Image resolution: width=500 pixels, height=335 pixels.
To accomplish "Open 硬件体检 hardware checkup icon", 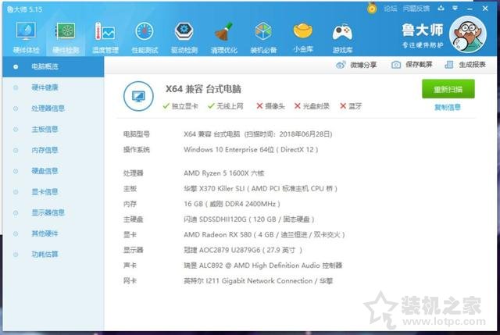I will [26, 37].
